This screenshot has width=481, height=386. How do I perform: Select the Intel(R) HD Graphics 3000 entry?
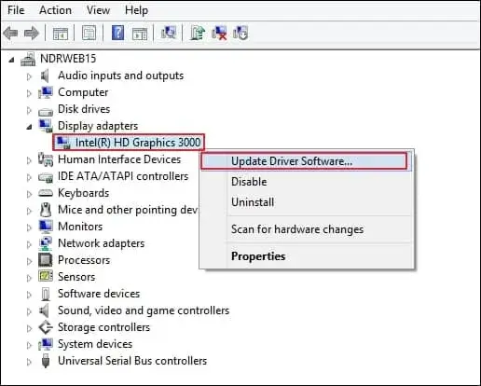138,143
